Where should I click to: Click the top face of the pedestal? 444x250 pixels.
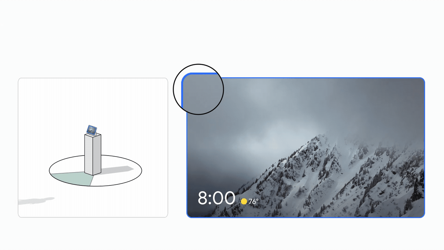(x=93, y=134)
